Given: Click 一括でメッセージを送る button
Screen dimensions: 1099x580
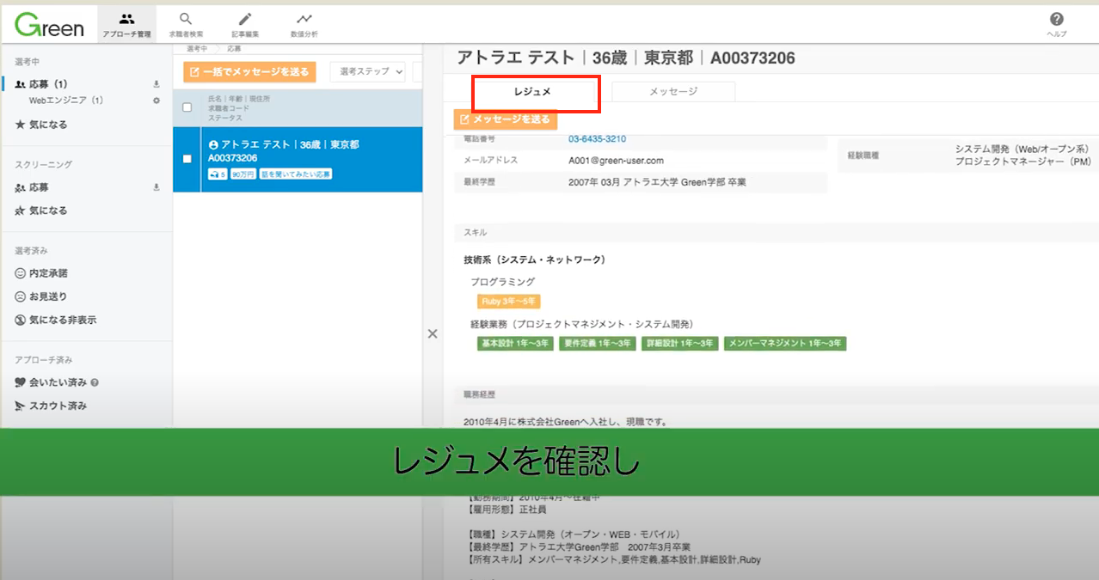Looking at the screenshot, I should tap(250, 72).
